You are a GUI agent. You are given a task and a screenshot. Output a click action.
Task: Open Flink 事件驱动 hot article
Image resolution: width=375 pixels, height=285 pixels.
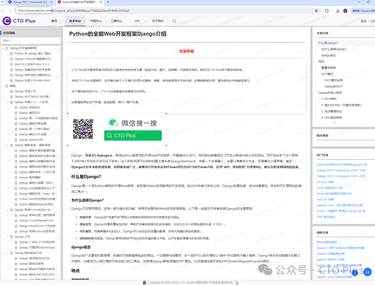tap(326, 217)
